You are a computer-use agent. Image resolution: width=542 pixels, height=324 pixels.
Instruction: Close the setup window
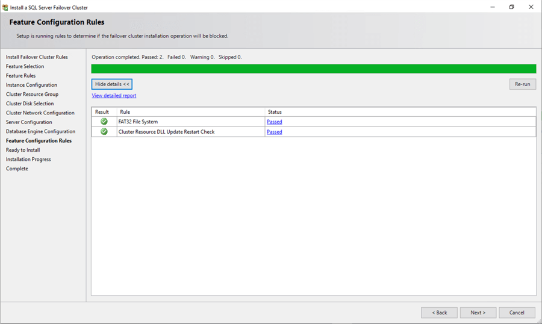tap(531, 7)
